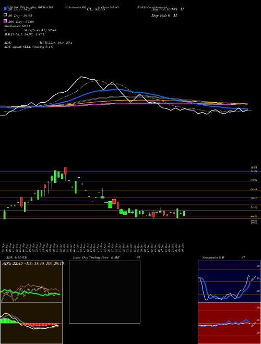Click the 54.52 price axis label

coord(254,207)
